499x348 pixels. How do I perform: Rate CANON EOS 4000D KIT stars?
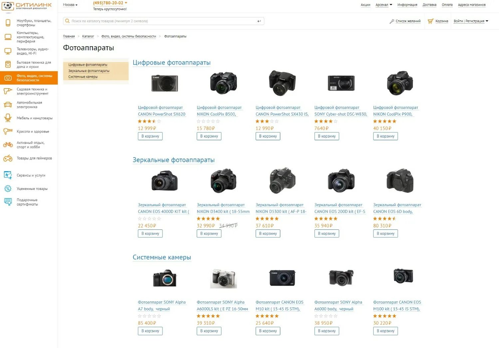pos(149,219)
